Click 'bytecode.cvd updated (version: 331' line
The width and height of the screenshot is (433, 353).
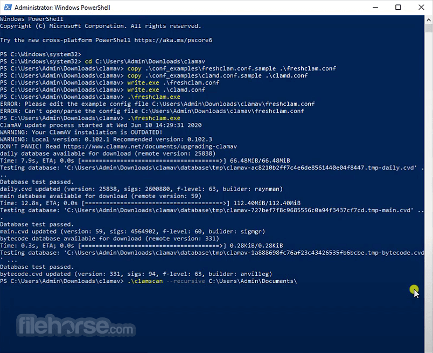pyautogui.click(x=136, y=274)
